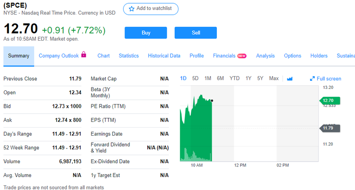Switch to the Options tab
The height and width of the screenshot is (190, 355).
tap(293, 56)
